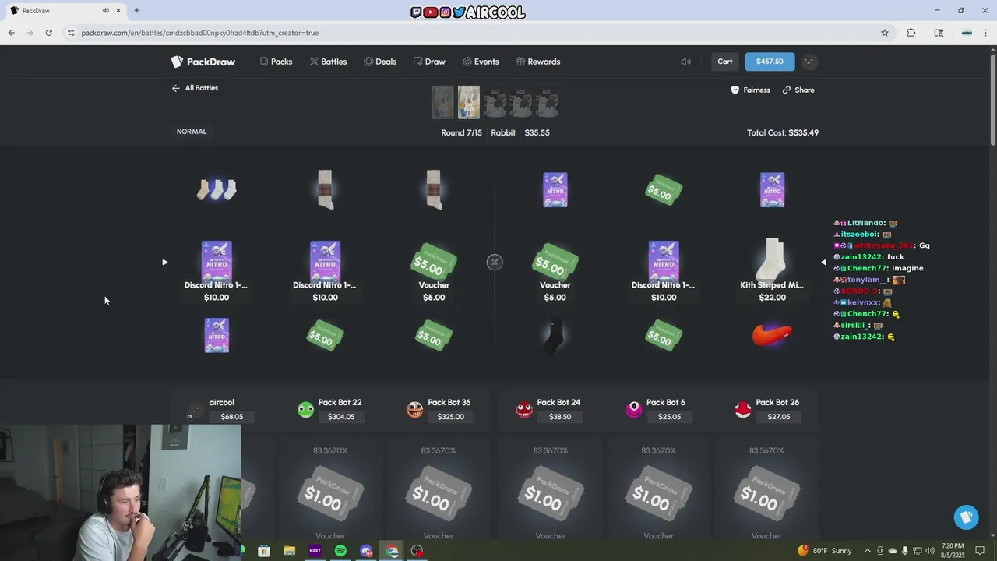Image resolution: width=997 pixels, height=561 pixels.
Task: Select the highlighted Rabbit pack thumbnail
Action: [469, 102]
